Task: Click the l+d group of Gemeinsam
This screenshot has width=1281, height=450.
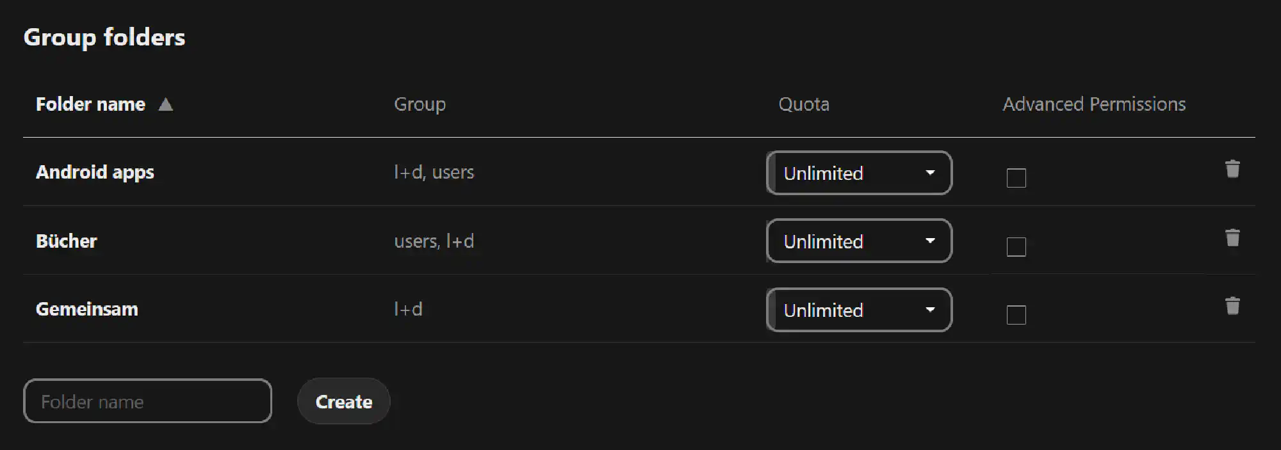Action: (408, 309)
